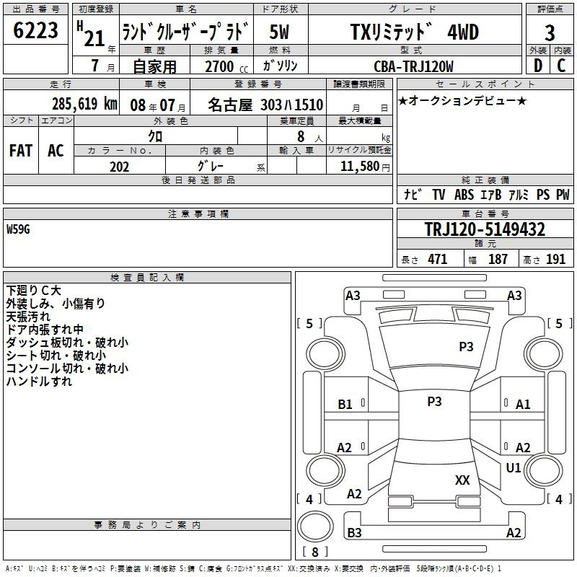Click inspector note シート切れ・破れ小
The width and height of the screenshot is (577, 577).
pyautogui.click(x=56, y=355)
